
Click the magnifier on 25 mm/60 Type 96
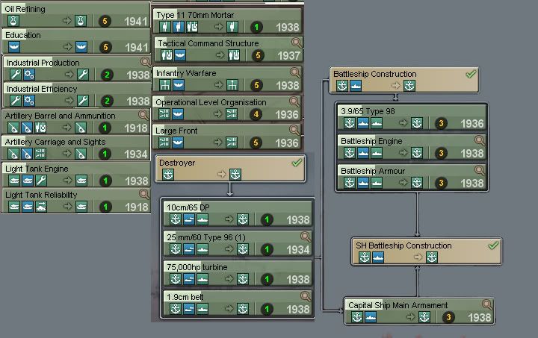point(306,236)
